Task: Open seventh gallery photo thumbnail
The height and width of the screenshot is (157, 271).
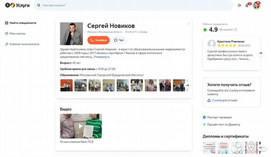Action: [151, 85]
